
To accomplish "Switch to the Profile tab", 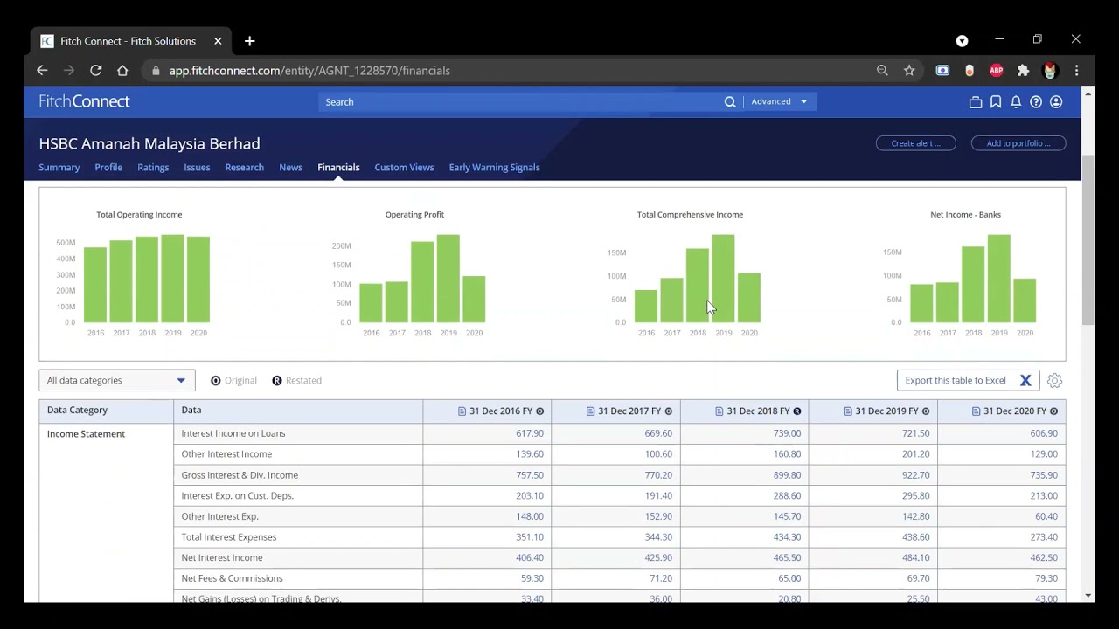I will tap(108, 168).
